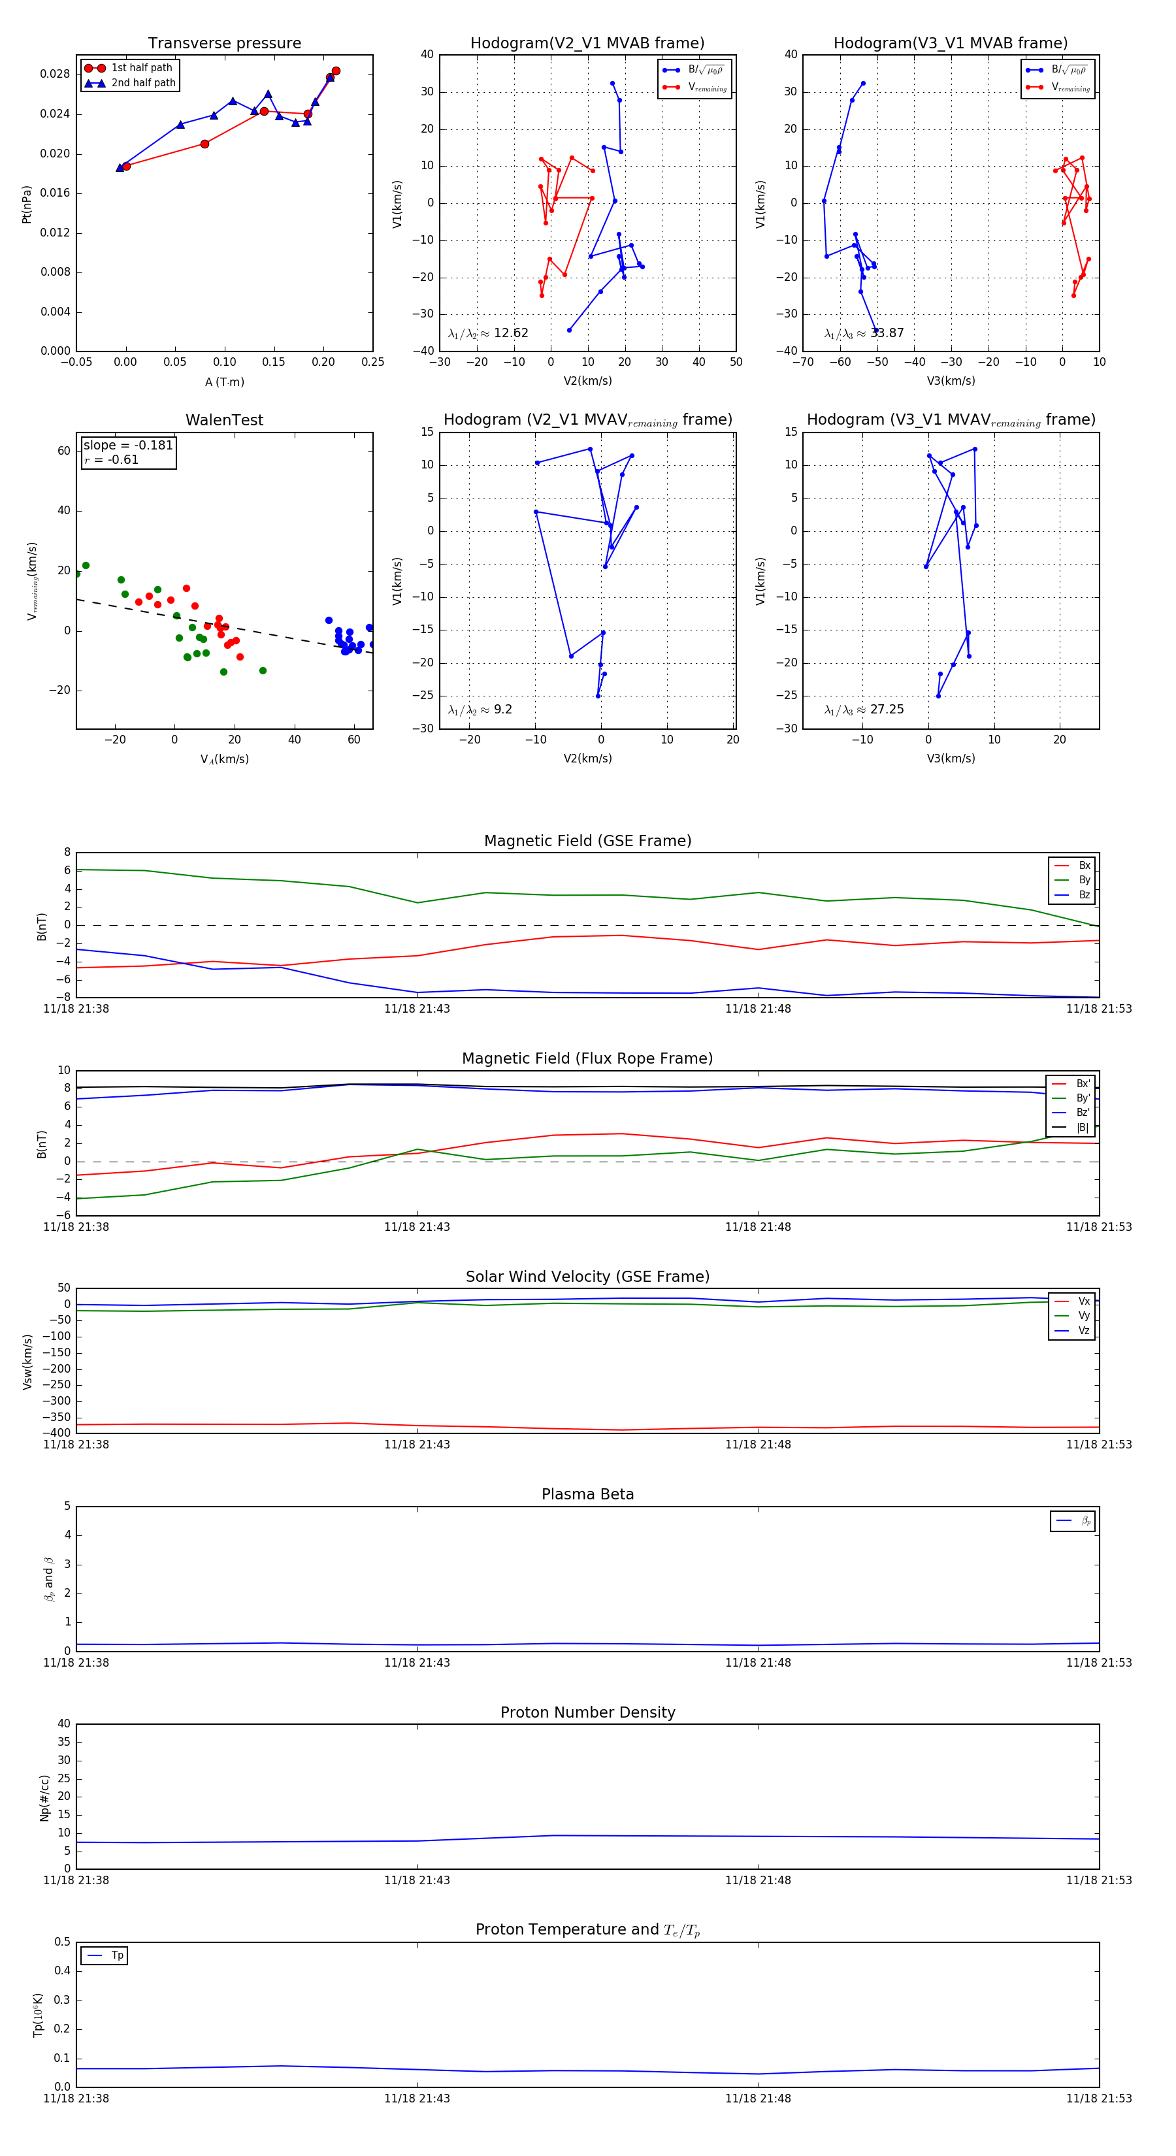Click the 'Hodogram(V3_V1 MVAB frame)' title

[x=951, y=44]
